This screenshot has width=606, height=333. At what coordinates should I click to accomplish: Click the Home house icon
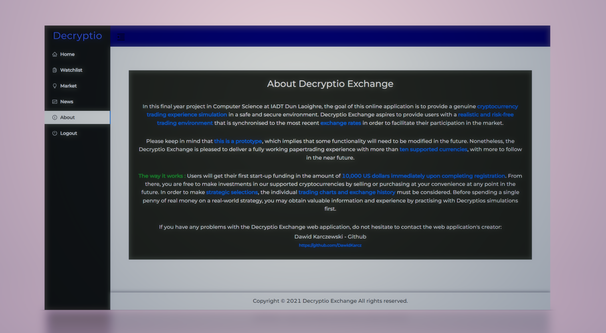[x=55, y=54]
